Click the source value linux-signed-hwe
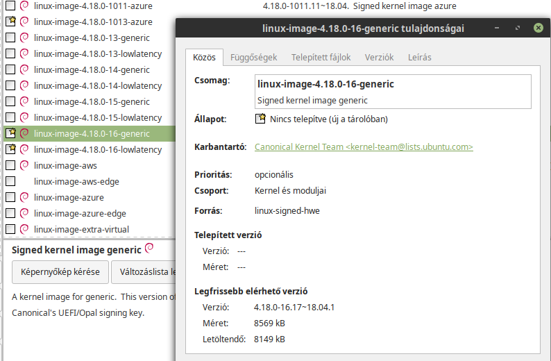Image resolution: width=551 pixels, height=361 pixels. 287,211
